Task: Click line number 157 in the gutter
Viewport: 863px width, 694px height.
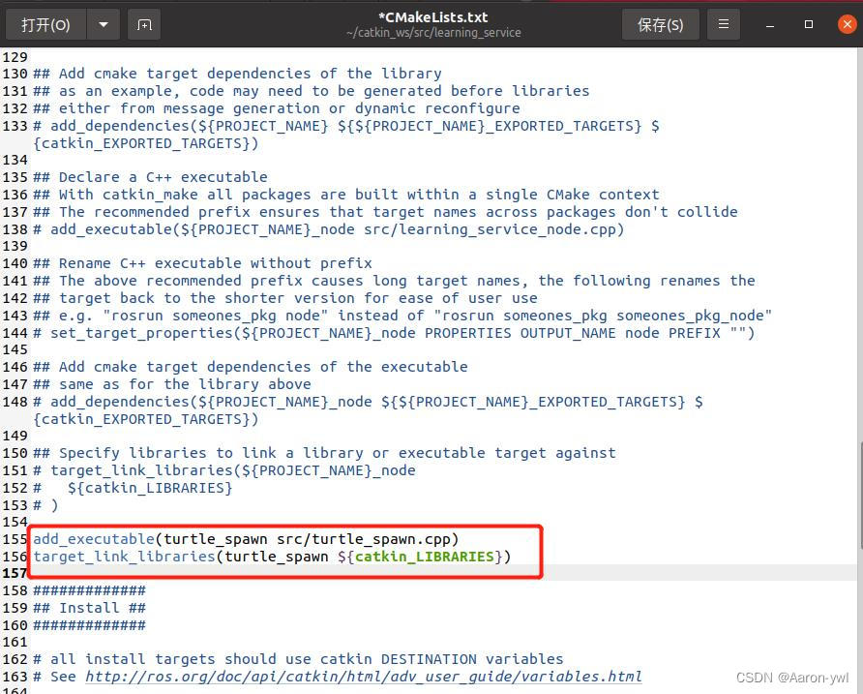Action: click(x=15, y=573)
